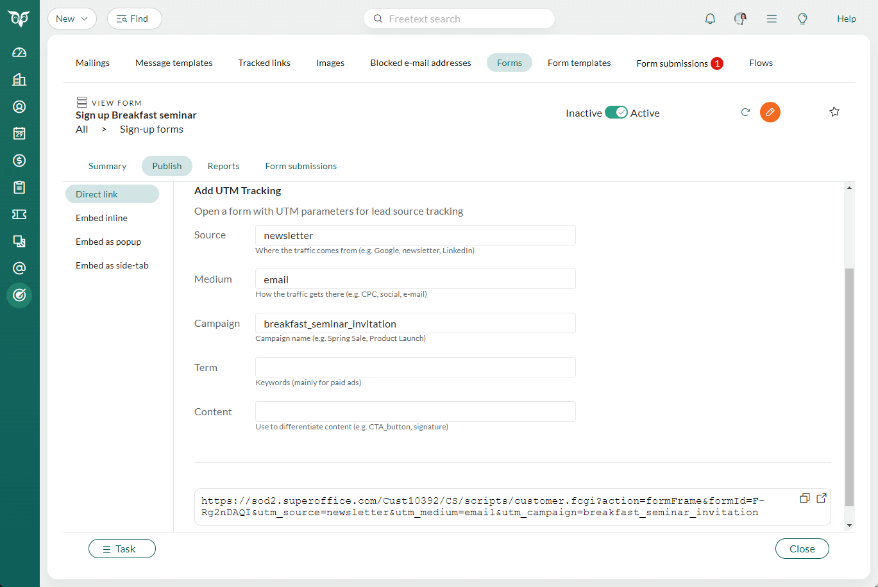This screenshot has height=587, width=878.
Task: Open the form link in a new tab
Action: point(822,498)
